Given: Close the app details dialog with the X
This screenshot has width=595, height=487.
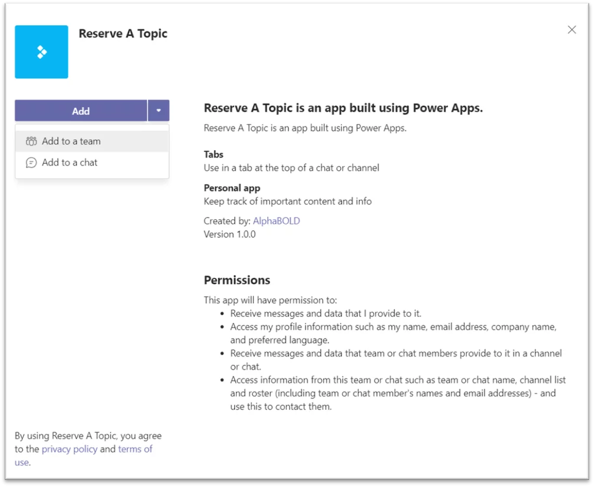Looking at the screenshot, I should (571, 29).
